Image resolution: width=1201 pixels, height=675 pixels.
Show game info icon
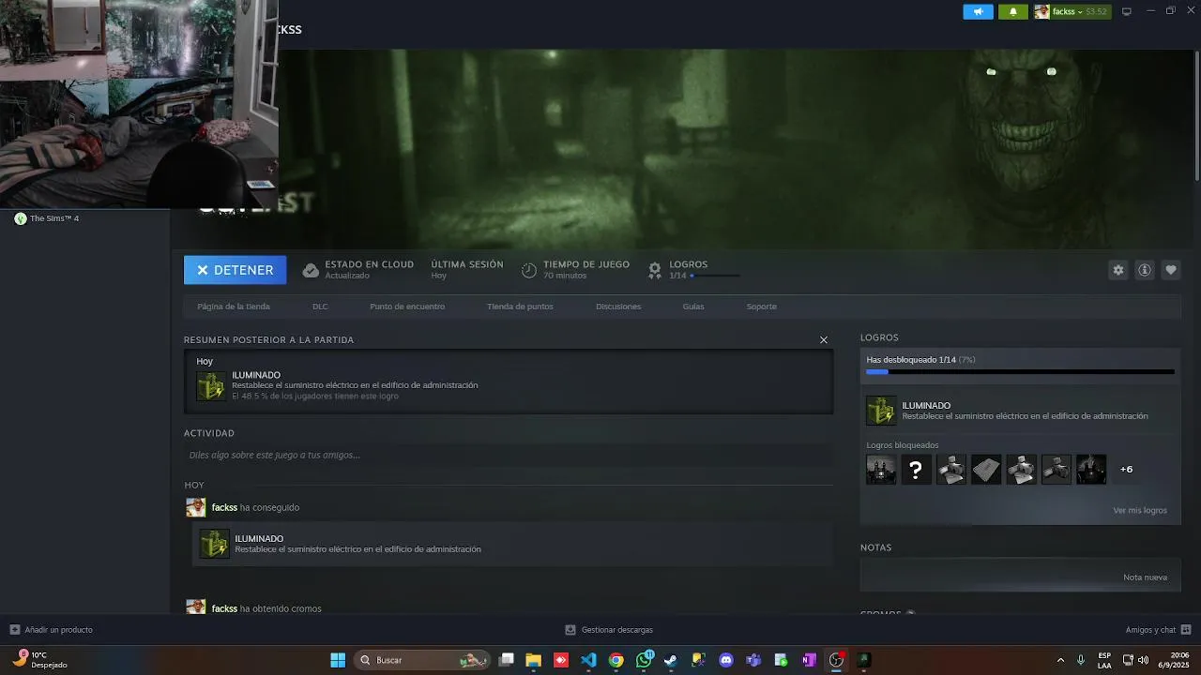click(x=1145, y=270)
